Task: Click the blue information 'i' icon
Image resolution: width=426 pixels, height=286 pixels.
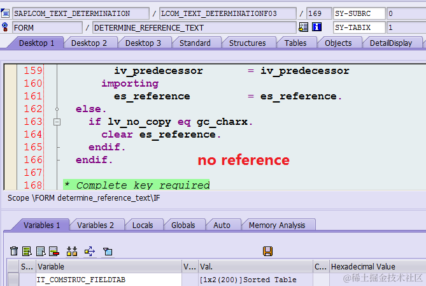Action: coord(316,27)
